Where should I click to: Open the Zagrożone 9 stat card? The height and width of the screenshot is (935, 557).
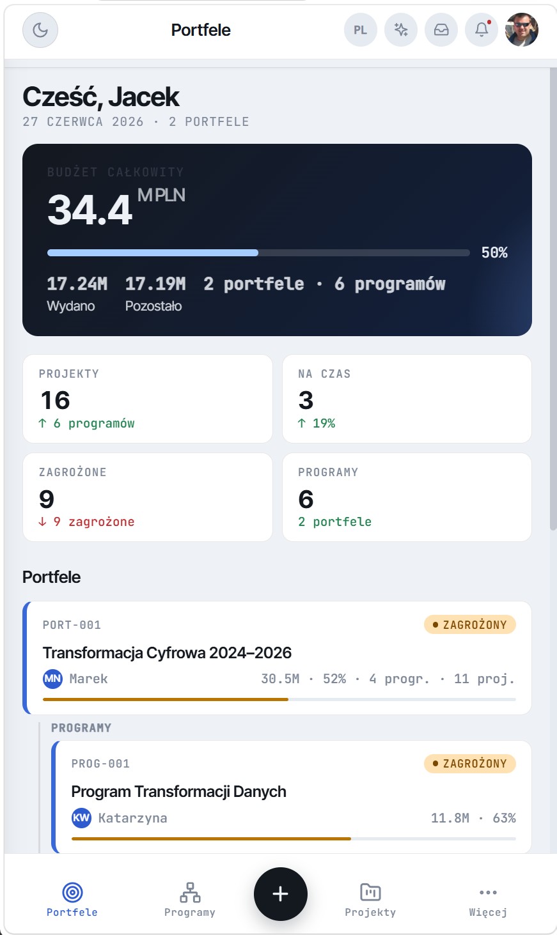point(148,497)
